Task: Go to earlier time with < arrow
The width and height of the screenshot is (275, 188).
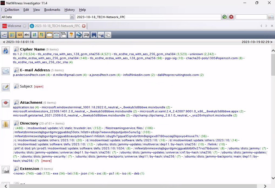Action: click(x=4, y=42)
